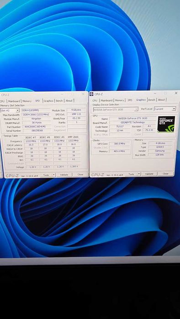Select the SPD tab in SPD window

click(37, 101)
